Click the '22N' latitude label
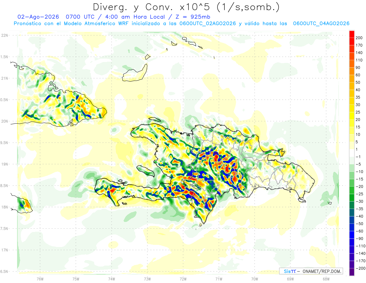This screenshot has width=366, height=283. coord(4,35)
